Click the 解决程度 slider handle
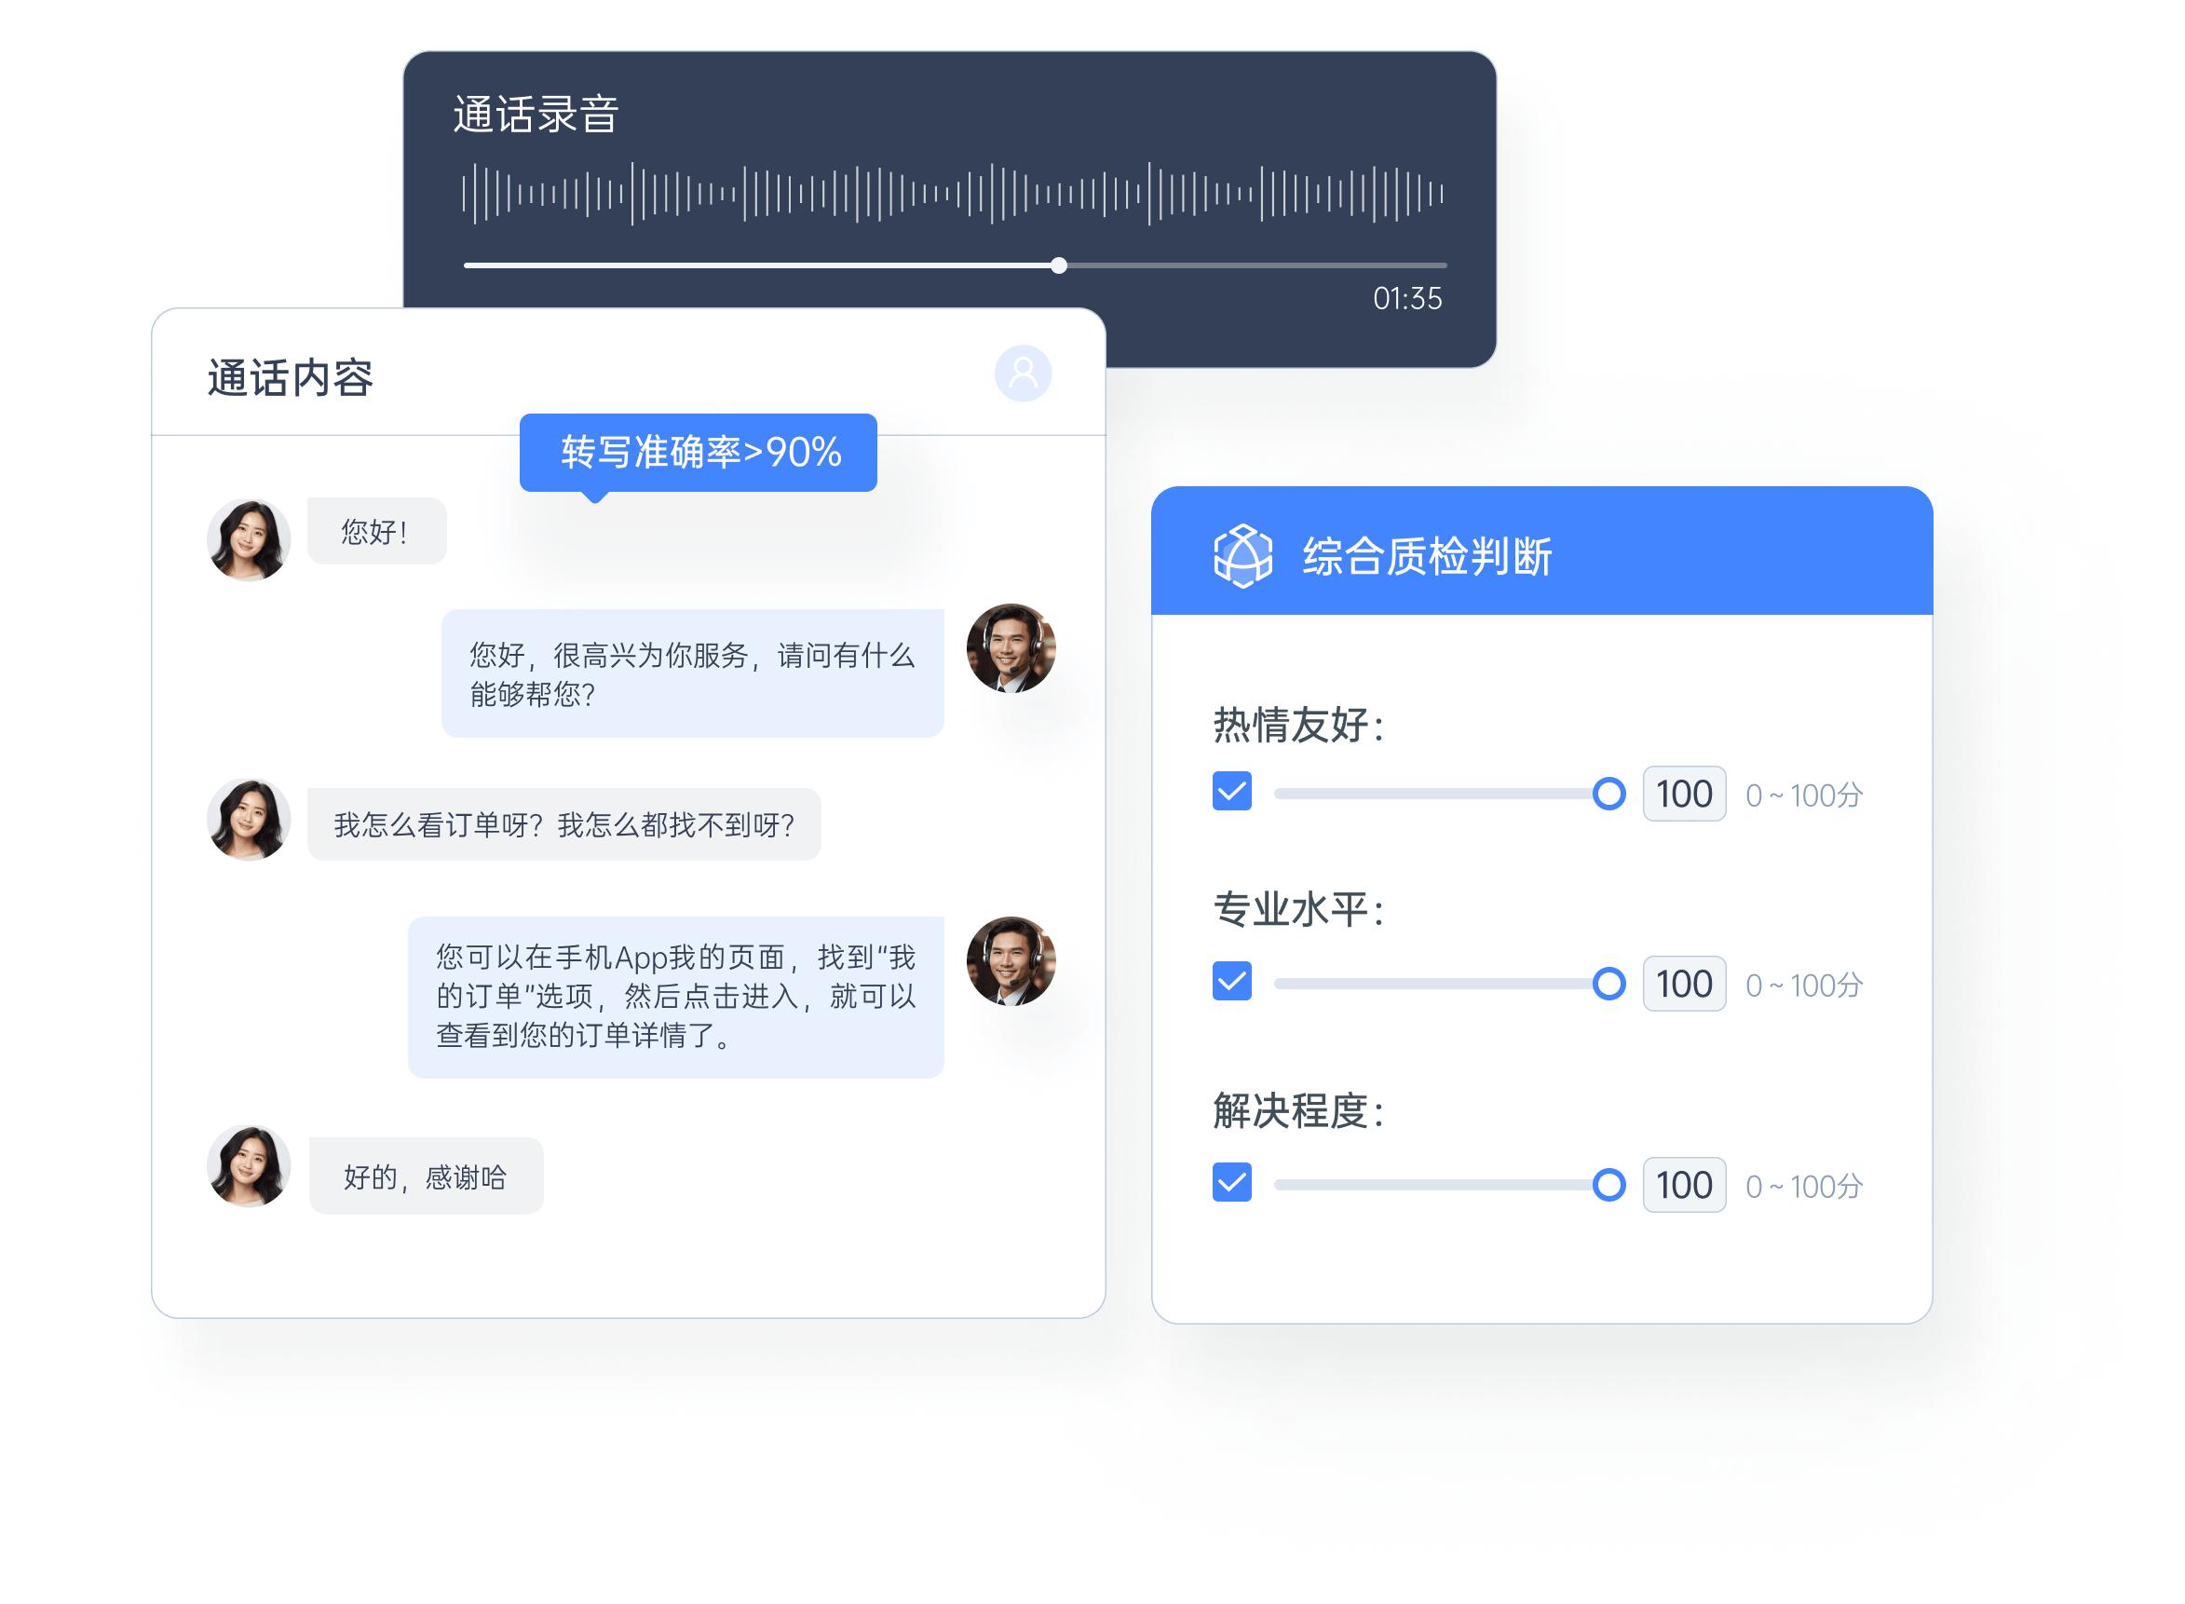Screen dimensions: 2185x1604 [x=1608, y=1185]
